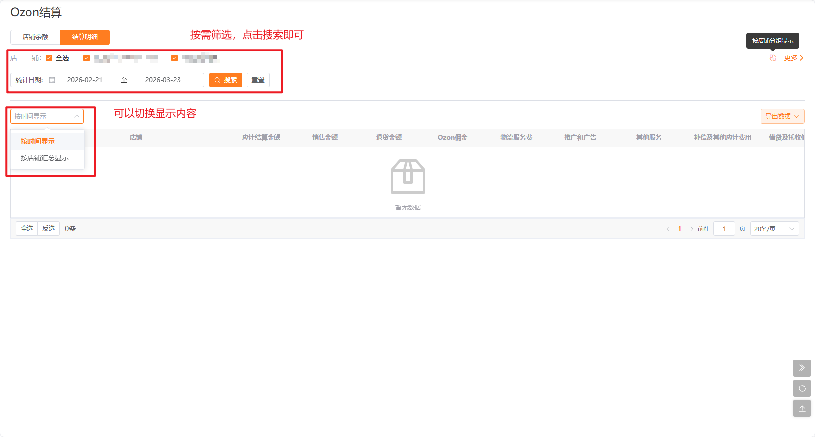Click the 重置 button
The width and height of the screenshot is (815, 437).
(258, 80)
